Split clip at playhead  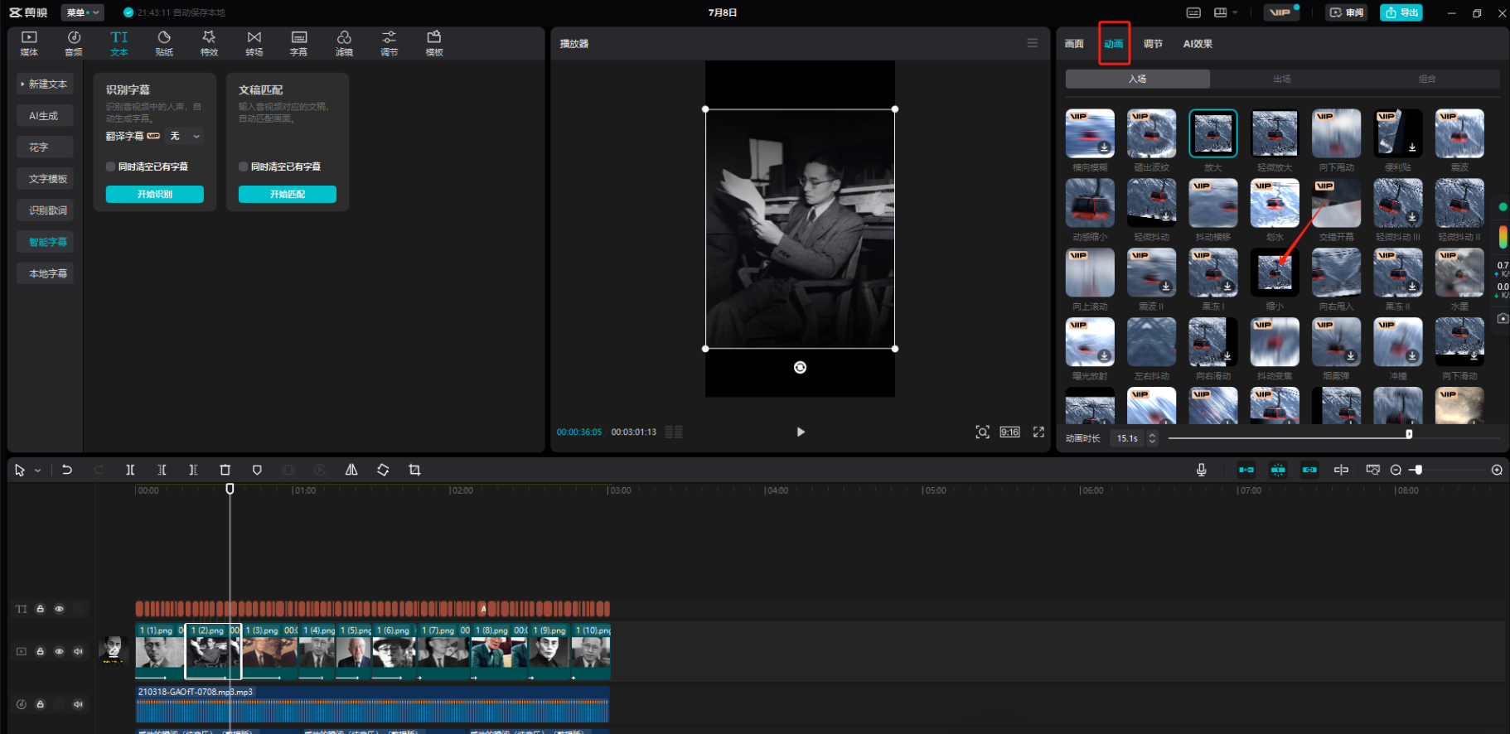click(130, 470)
